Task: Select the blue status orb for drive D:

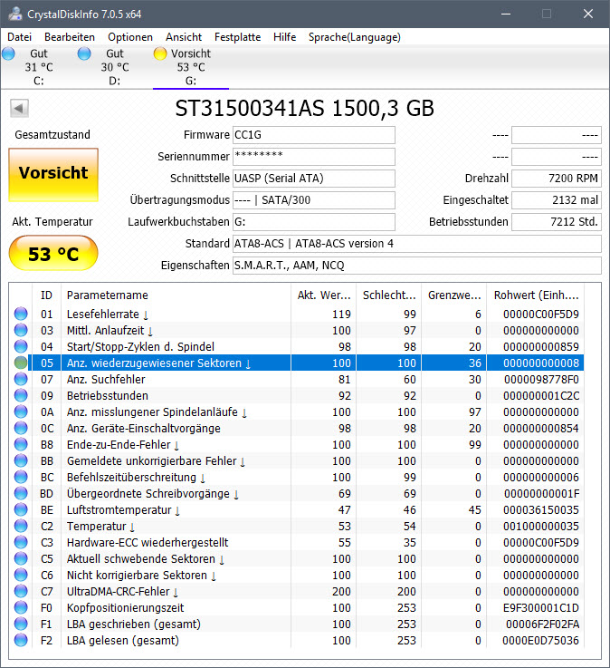Action: [84, 53]
